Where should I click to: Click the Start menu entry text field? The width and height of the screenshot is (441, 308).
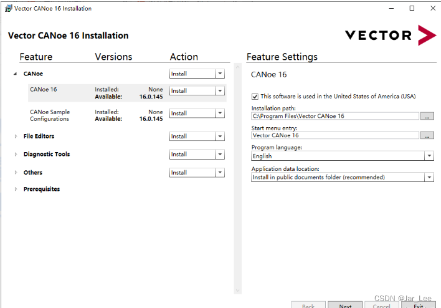[335, 135]
